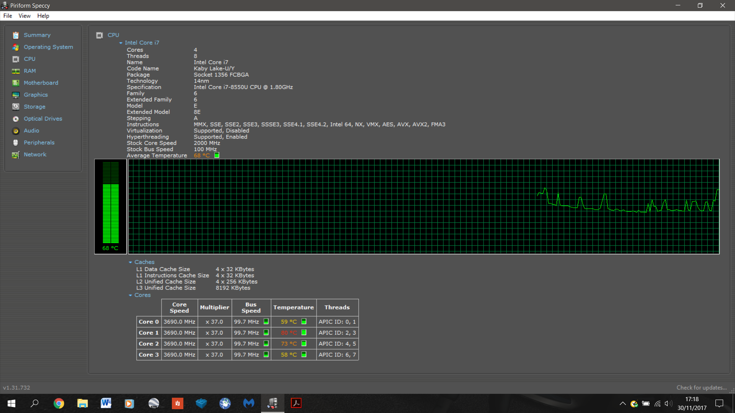Screen dimensions: 735x413
Task: Launch Microsoft Word from the taskbar
Action: point(106,403)
